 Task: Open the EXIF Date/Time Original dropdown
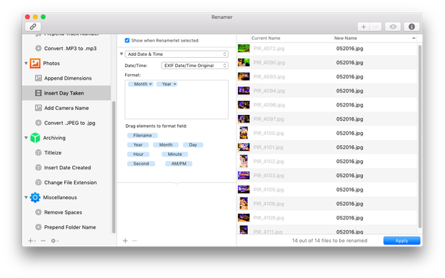point(195,66)
